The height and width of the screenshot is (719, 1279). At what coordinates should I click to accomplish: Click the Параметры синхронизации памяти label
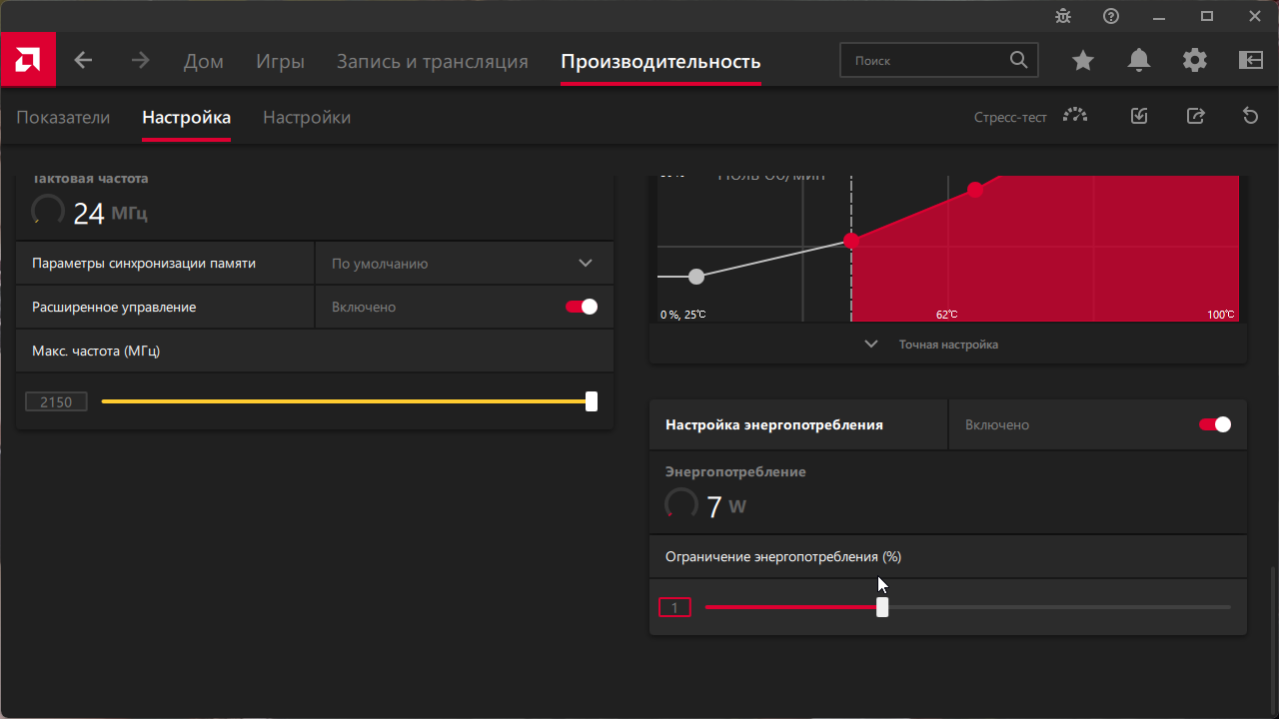[x=144, y=264]
